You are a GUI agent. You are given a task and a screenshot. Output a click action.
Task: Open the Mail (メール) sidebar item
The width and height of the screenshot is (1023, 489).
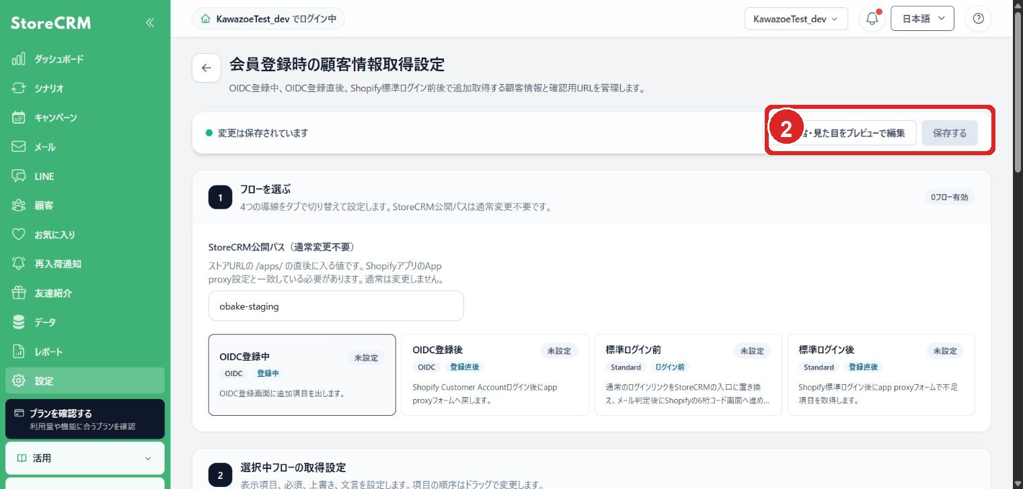85,147
